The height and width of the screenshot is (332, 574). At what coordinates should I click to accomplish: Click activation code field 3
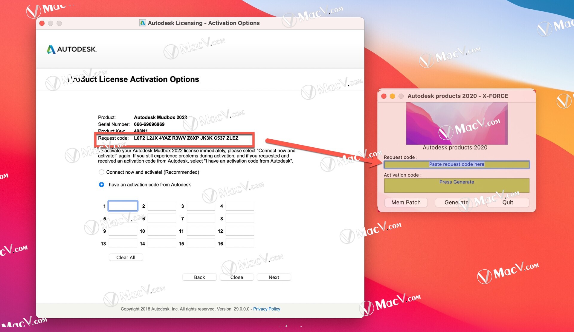coord(201,206)
